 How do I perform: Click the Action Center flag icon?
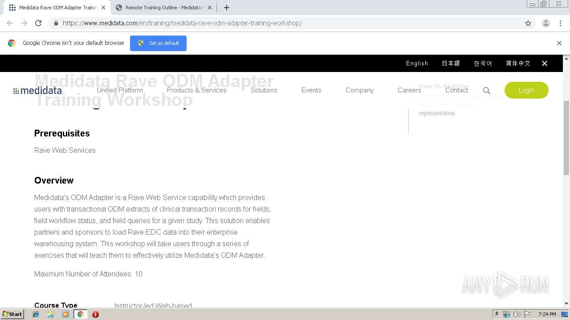coord(528,314)
